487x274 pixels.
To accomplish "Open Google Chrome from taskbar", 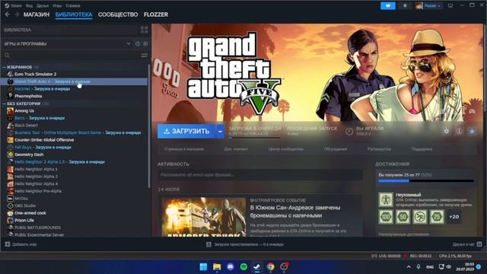I will 271,267.
